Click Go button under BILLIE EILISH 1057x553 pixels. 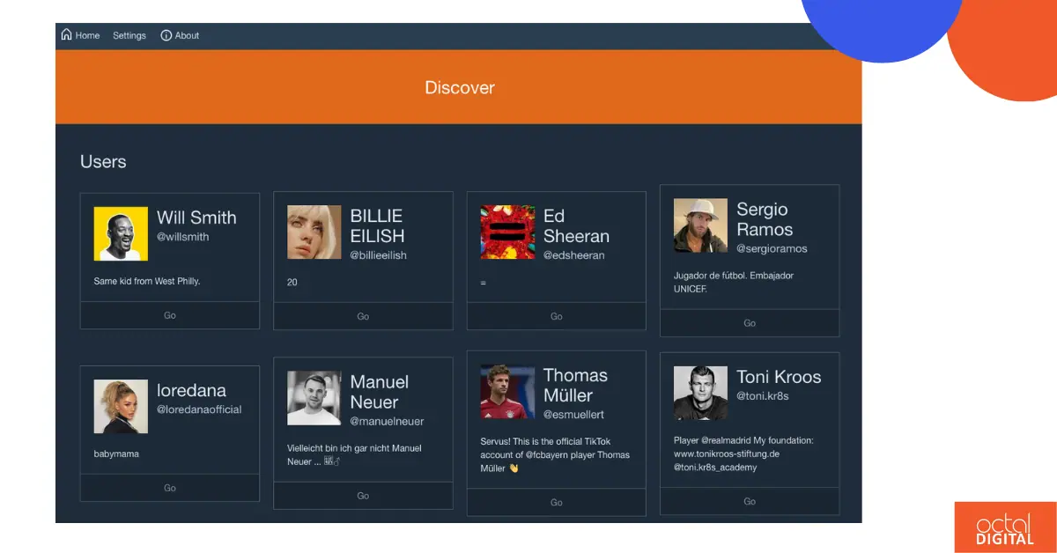pyautogui.click(x=363, y=316)
